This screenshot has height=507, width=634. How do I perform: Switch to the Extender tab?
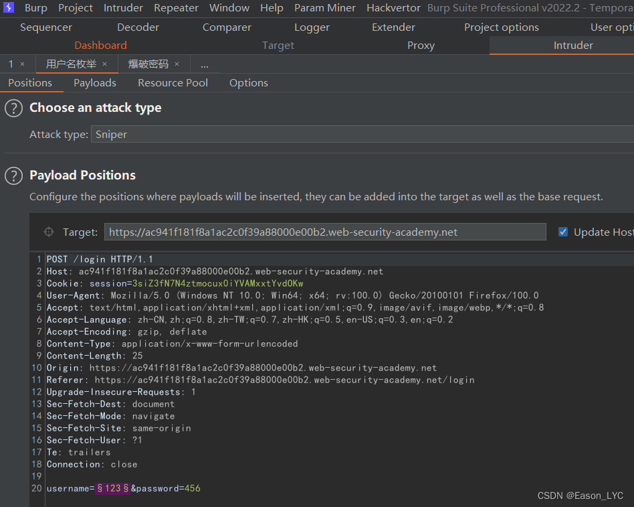[x=393, y=27]
